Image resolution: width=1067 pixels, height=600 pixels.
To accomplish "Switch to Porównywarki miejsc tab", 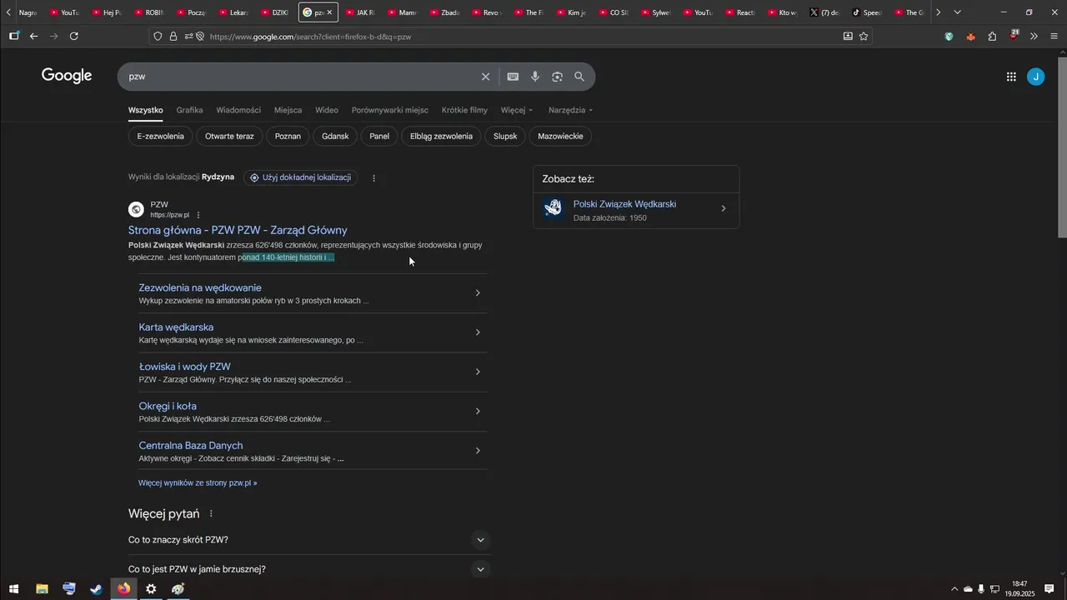I will [x=390, y=110].
